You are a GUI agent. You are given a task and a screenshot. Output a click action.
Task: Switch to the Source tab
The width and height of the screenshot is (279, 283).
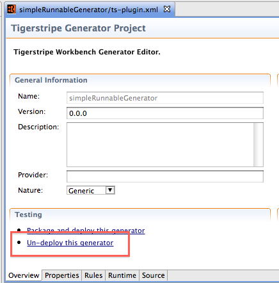tap(154, 275)
